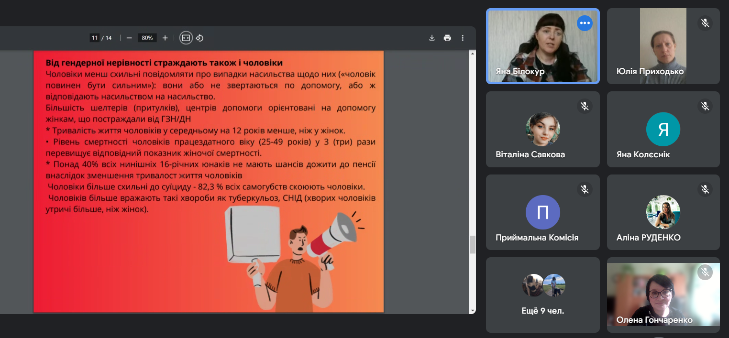Click the PDF zoom out minus button

(x=129, y=38)
